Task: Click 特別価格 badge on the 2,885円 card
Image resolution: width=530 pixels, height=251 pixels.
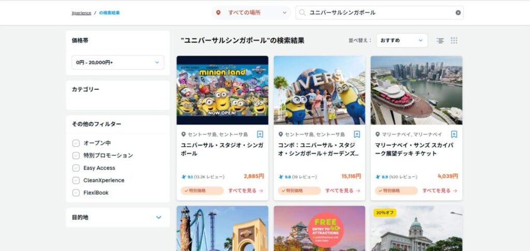Action: (202, 191)
